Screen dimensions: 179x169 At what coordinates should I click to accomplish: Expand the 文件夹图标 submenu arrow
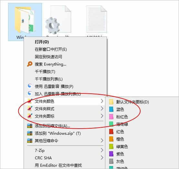coord(102,116)
